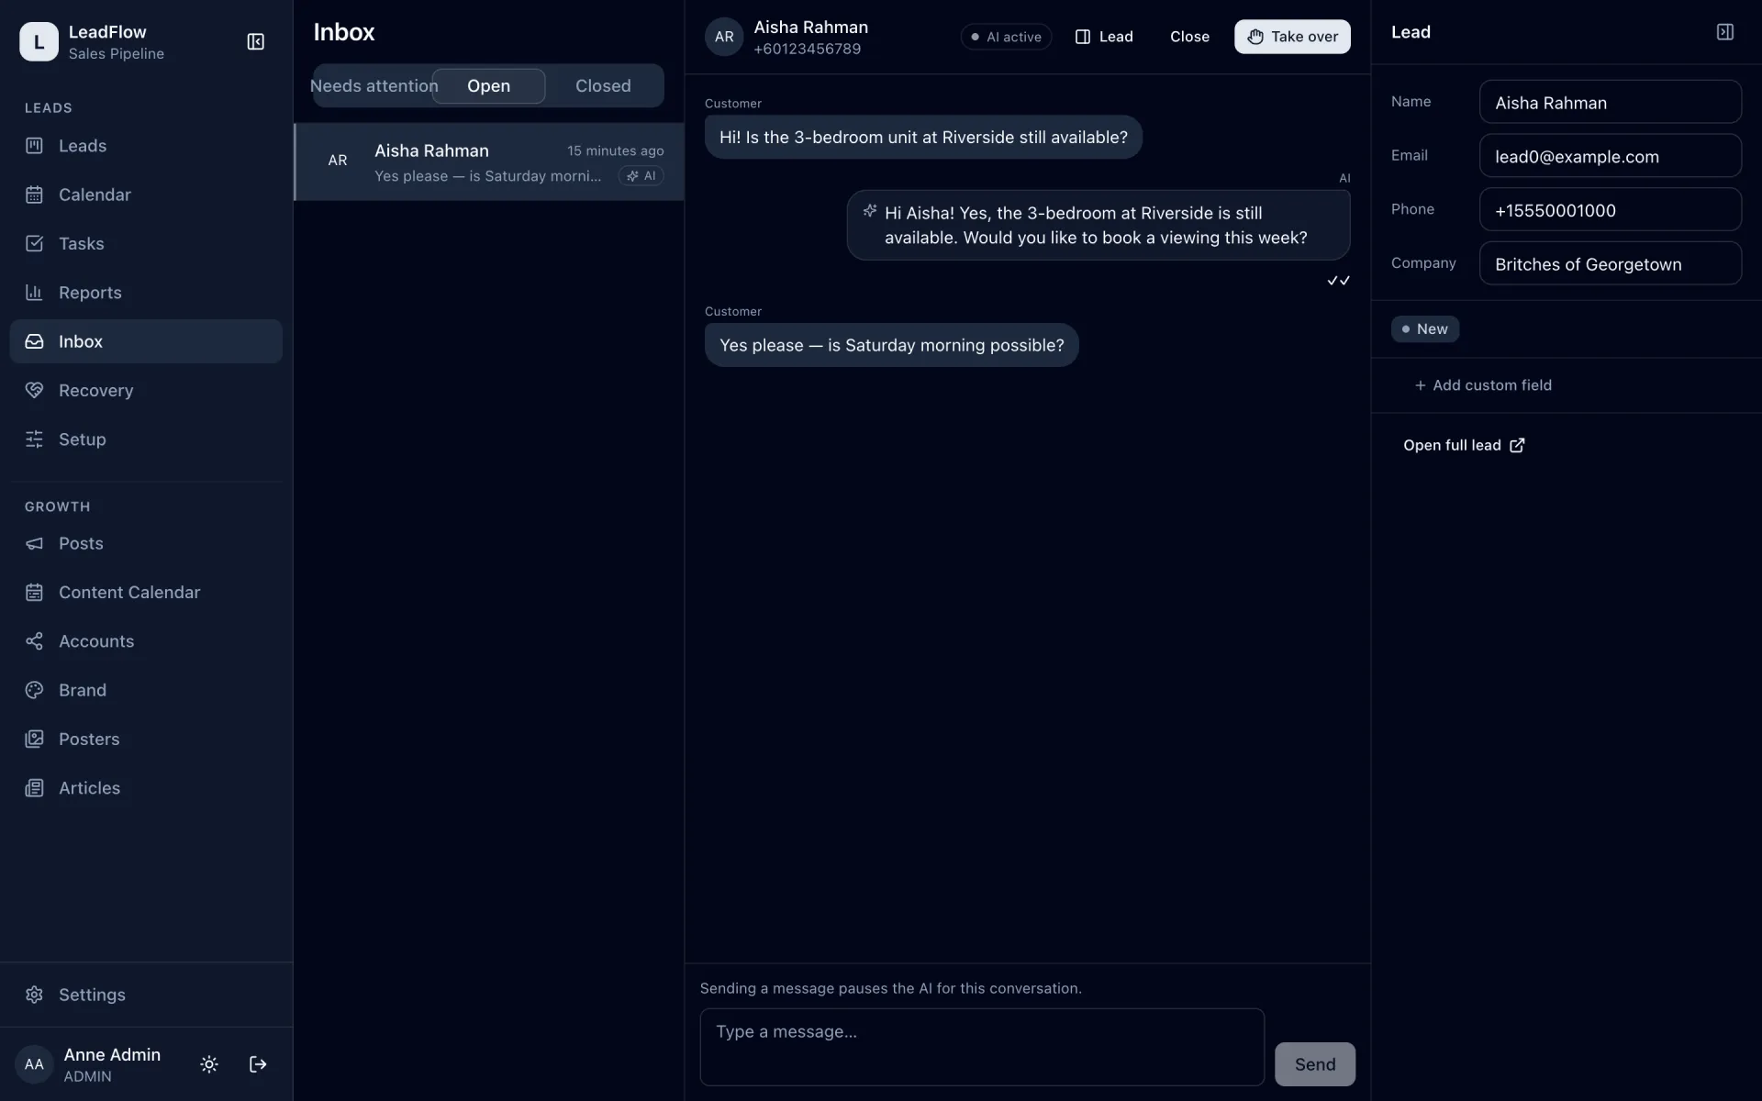The height and width of the screenshot is (1101, 1762).
Task: Edit the Phone field
Action: [x=1610, y=209]
